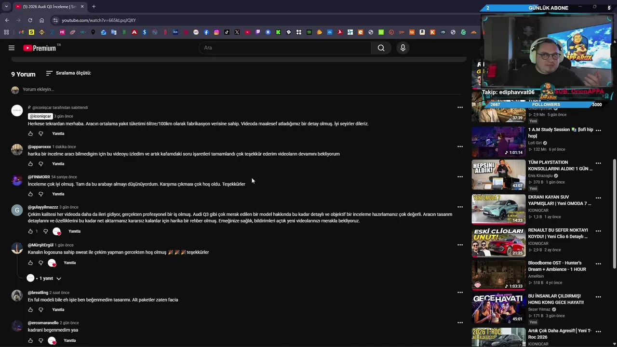Like the @iconiqcar pinned comment
Viewport: 617px width, 347px height.
click(30, 133)
